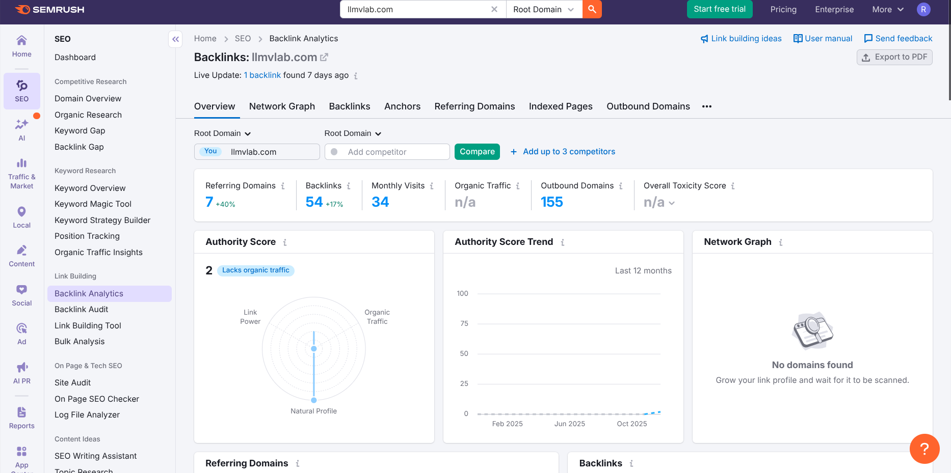Open the Content section
The height and width of the screenshot is (473, 951).
tap(22, 256)
